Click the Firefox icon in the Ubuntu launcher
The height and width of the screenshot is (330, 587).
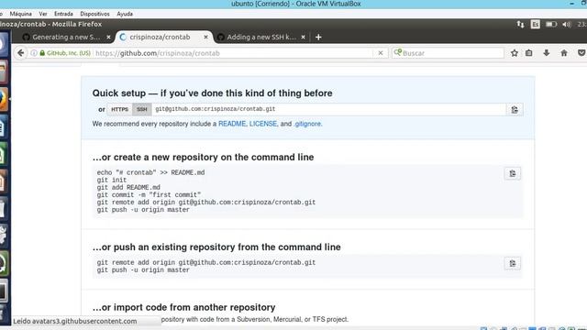(x=3, y=99)
